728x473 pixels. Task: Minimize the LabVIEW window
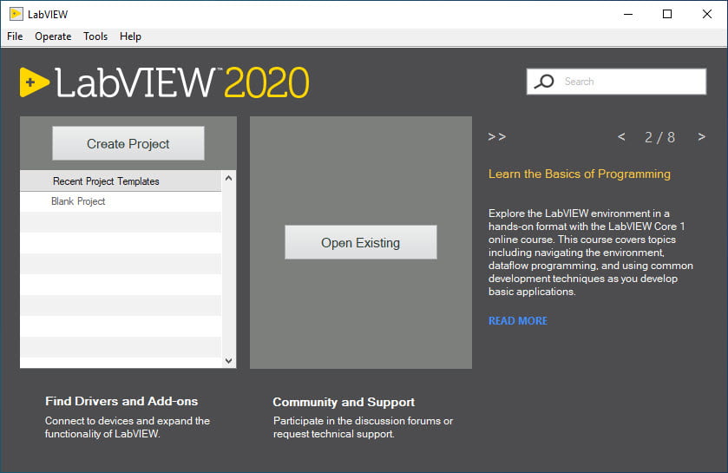tap(628, 14)
